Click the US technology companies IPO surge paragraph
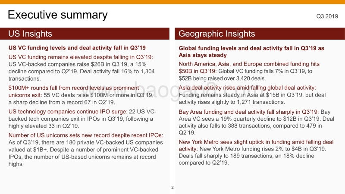Image resolution: width=345 pixels, height=194 pixels. point(82,119)
